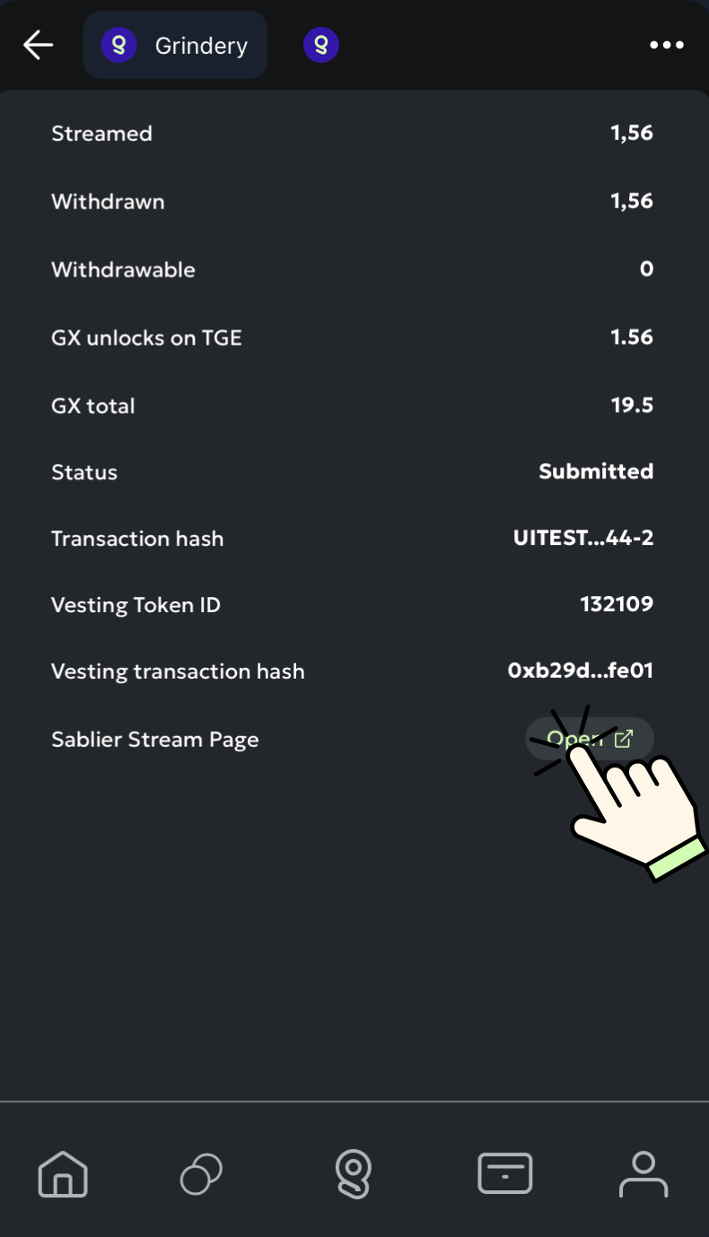Click the transaction hash UITEST...44-2

[583, 539]
